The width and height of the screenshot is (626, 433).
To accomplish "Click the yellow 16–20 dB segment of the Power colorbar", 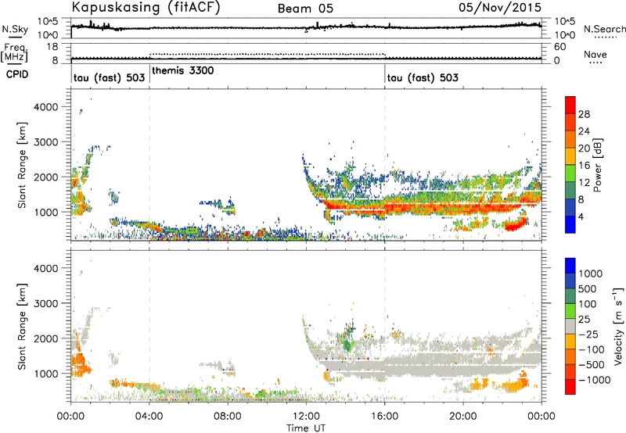I will coord(570,156).
